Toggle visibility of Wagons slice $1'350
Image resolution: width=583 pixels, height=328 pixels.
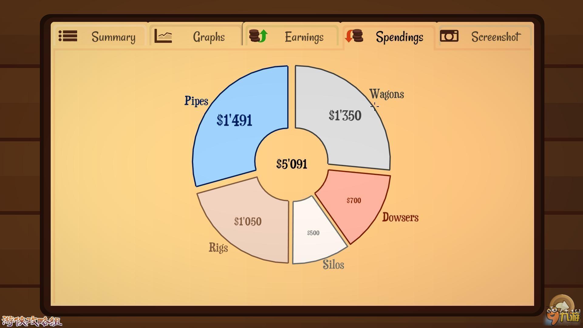[345, 116]
